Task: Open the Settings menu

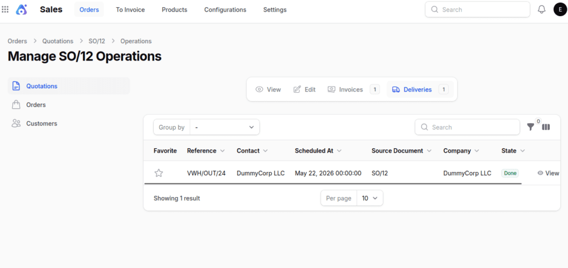Action: [x=275, y=10]
